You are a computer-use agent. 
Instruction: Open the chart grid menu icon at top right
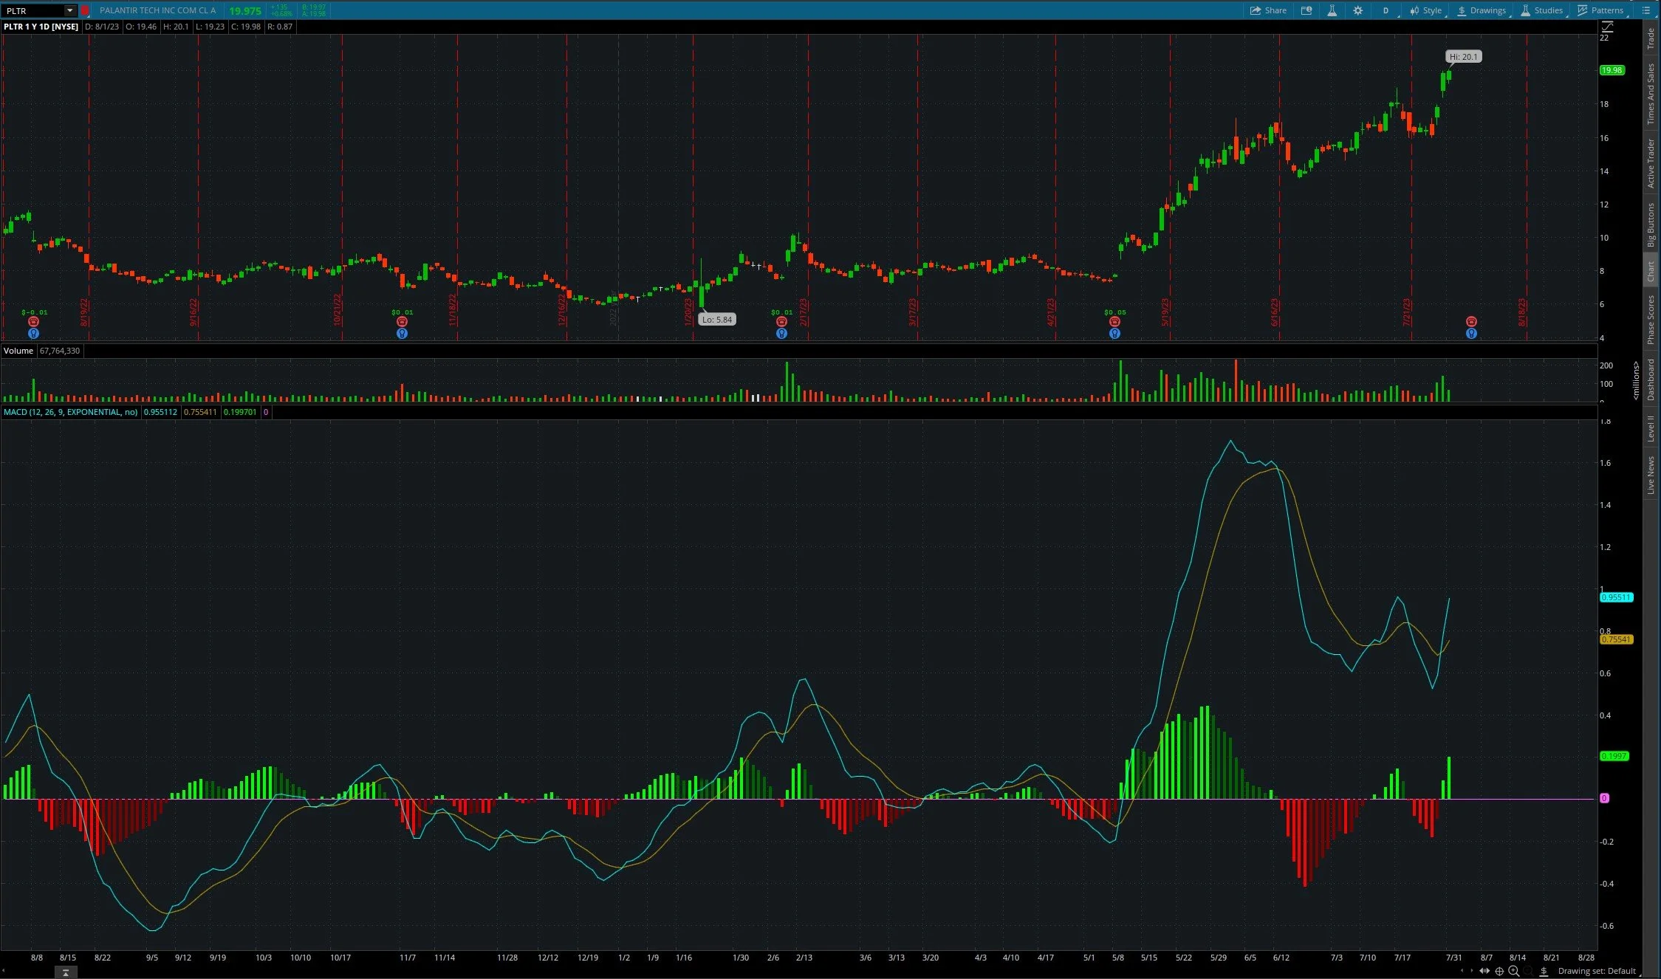coord(1645,10)
